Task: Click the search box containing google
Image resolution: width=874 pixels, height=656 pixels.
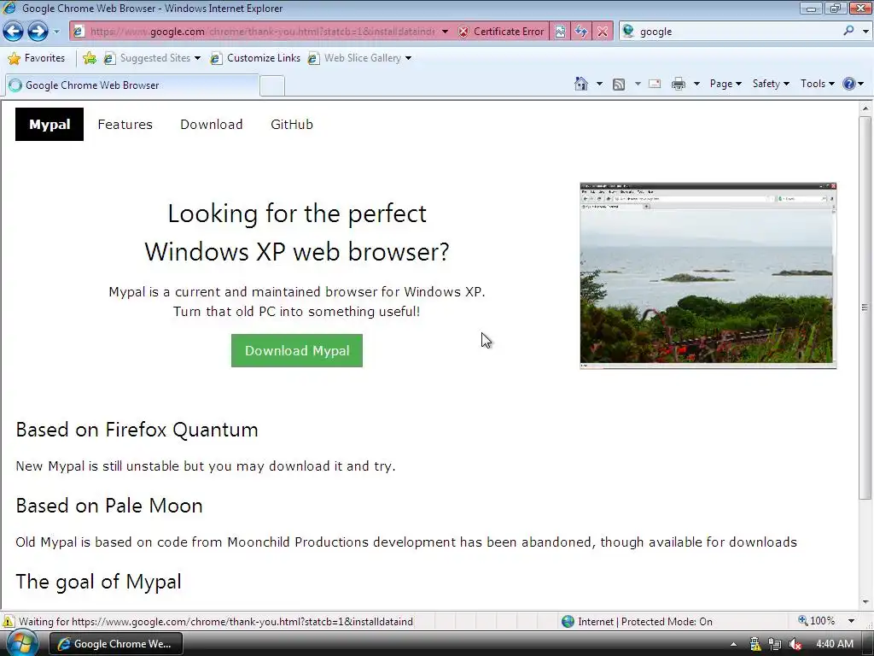Action: click(x=738, y=32)
